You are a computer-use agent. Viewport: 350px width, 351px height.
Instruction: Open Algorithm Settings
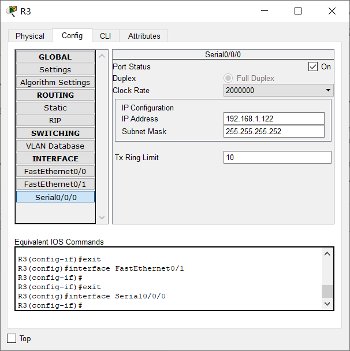[x=55, y=82]
